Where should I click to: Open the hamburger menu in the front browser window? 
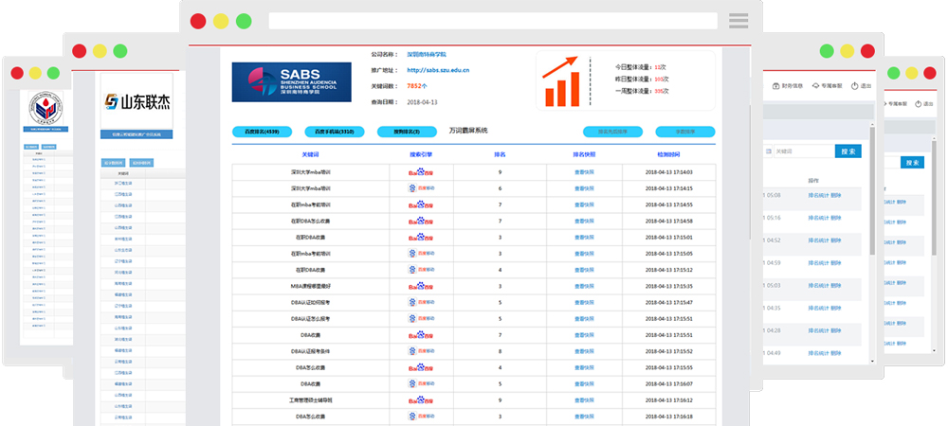(738, 21)
